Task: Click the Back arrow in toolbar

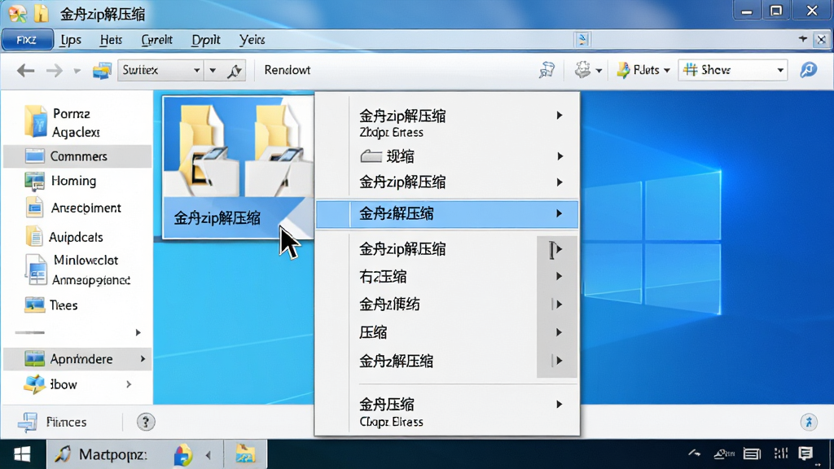Action: point(25,70)
